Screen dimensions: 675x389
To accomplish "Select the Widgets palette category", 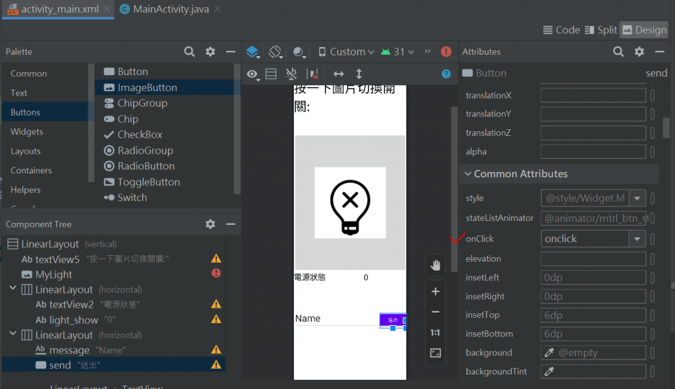I will (26, 132).
